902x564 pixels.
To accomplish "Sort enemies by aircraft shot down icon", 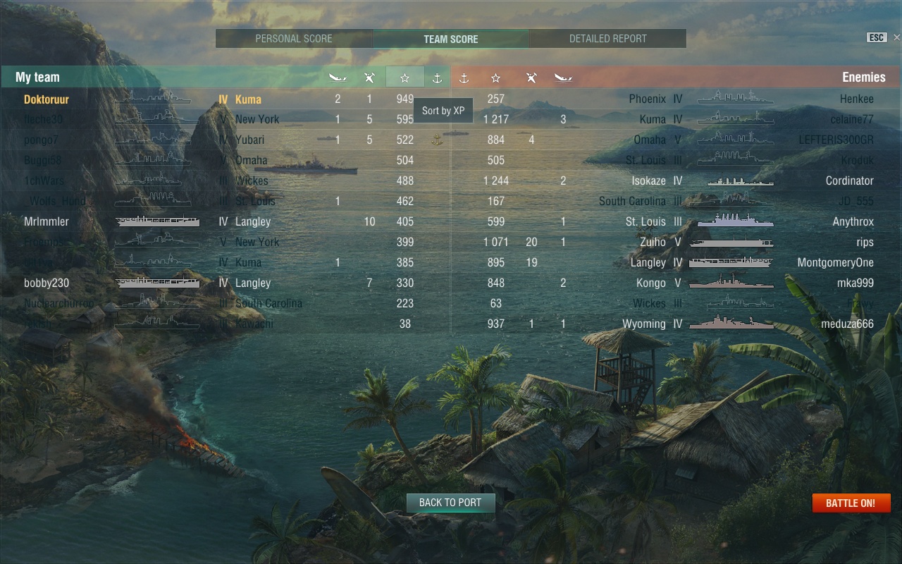I will (531, 78).
